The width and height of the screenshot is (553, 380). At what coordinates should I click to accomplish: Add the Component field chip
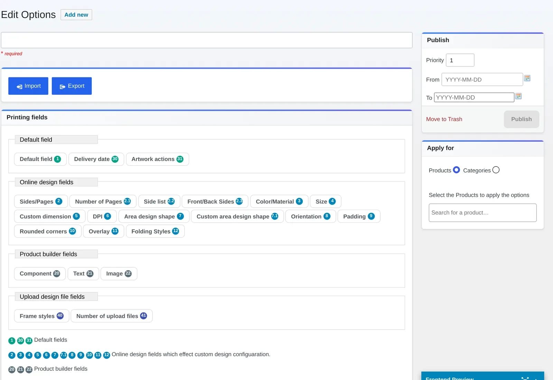tap(40, 274)
